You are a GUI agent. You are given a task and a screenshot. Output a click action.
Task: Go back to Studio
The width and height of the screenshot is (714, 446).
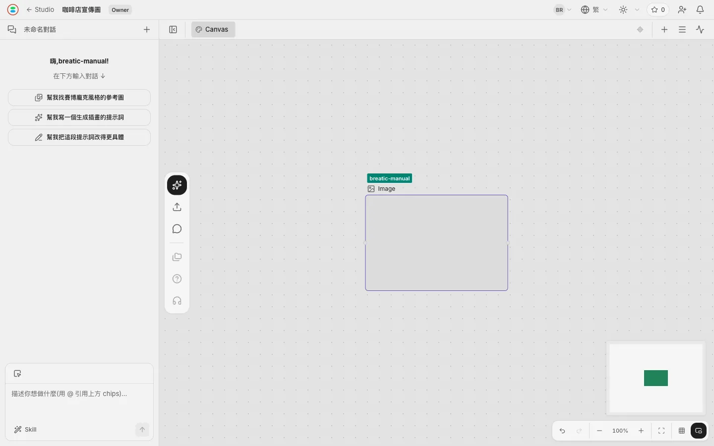pos(40,9)
